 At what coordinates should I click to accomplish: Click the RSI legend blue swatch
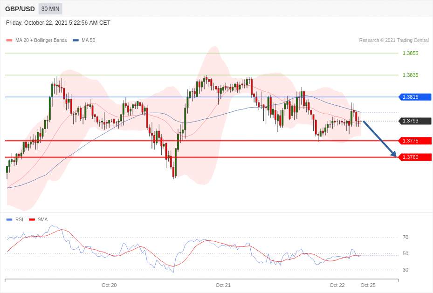(9, 219)
